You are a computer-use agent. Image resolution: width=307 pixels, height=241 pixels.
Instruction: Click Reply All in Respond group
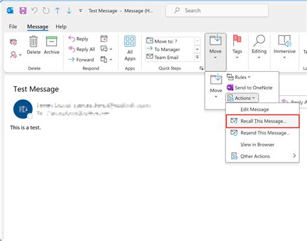82,49
